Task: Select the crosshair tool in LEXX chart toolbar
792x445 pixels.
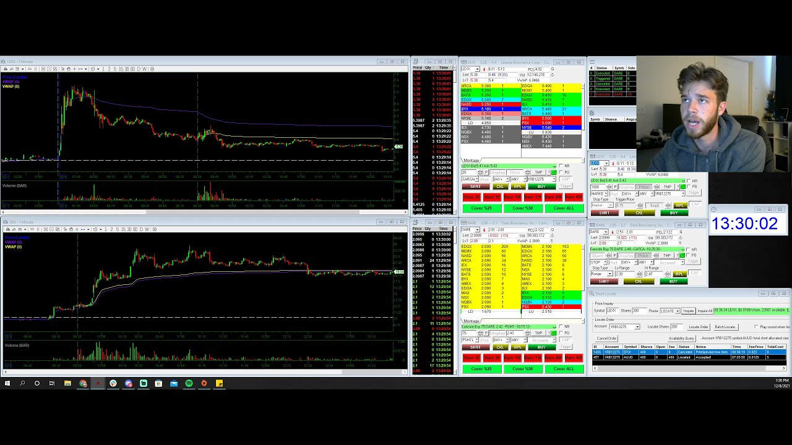Action: (x=74, y=69)
